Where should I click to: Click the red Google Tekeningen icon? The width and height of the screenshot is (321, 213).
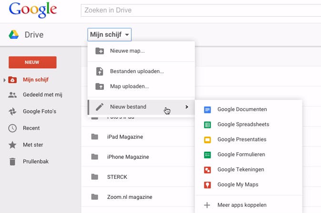pos(207,170)
